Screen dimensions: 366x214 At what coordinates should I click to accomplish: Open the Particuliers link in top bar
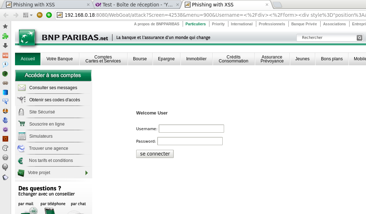(196, 24)
